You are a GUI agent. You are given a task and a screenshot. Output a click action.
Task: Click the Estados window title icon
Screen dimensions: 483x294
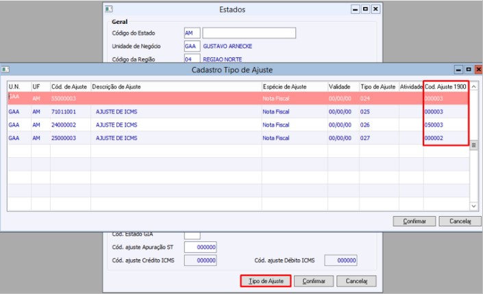click(x=109, y=9)
